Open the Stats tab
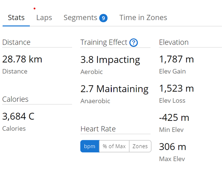222x169 pixels. pyautogui.click(x=16, y=18)
